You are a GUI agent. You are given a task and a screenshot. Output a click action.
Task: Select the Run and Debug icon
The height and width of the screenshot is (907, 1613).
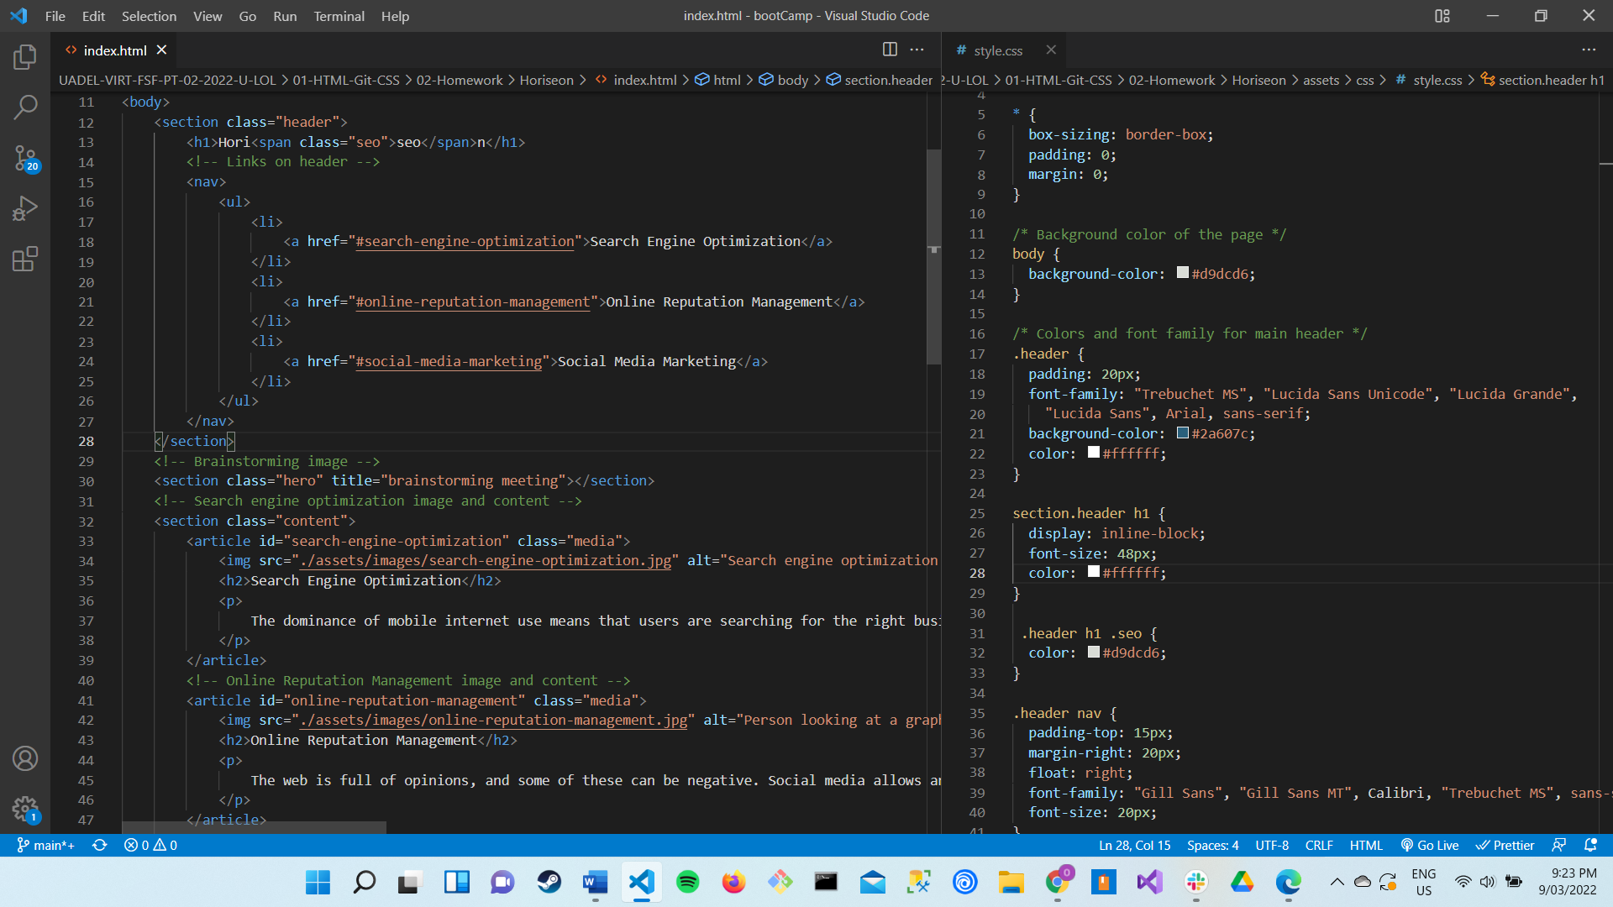25,208
